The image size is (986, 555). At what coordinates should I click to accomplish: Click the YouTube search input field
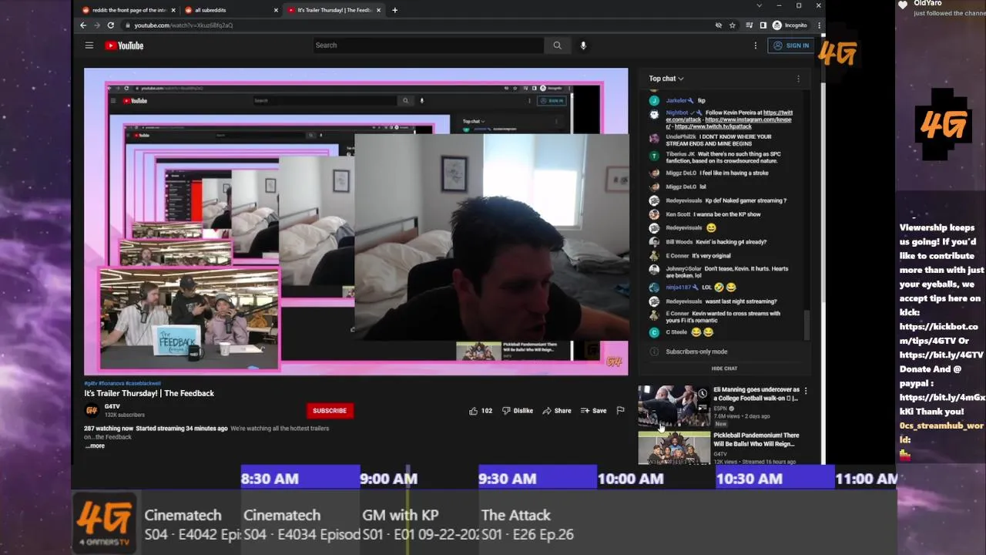428,45
